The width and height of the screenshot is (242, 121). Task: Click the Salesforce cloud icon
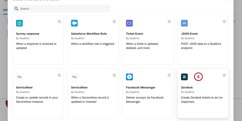tap(74, 23)
